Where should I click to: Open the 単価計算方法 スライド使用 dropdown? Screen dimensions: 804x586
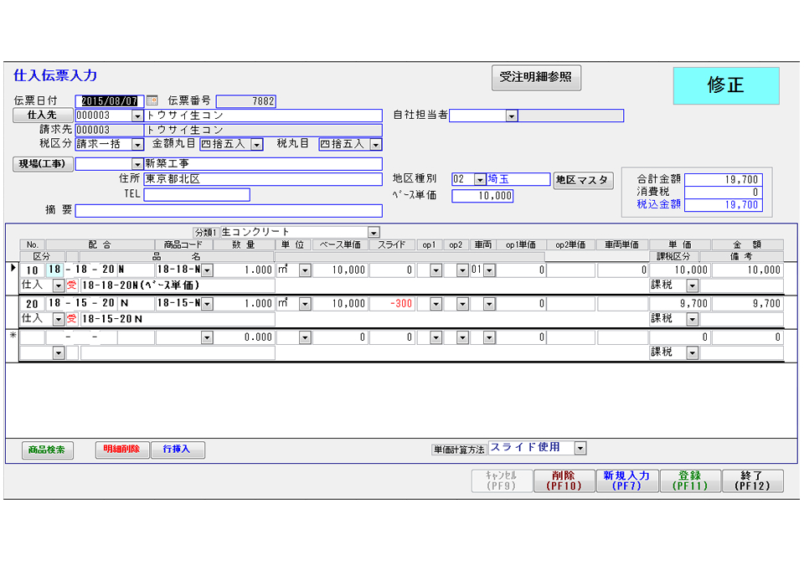(x=580, y=449)
